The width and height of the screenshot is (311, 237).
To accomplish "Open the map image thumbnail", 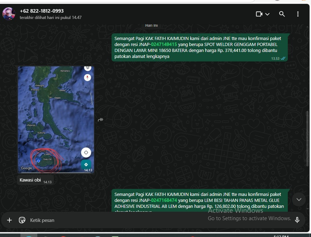I will [56, 120].
